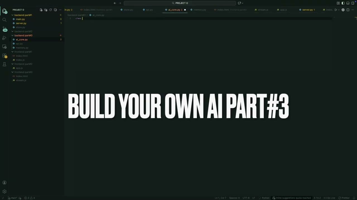This screenshot has height=200, width=357.
Task: Close the unsaved ai_core.py tab dot
Action: pyautogui.click(x=185, y=10)
